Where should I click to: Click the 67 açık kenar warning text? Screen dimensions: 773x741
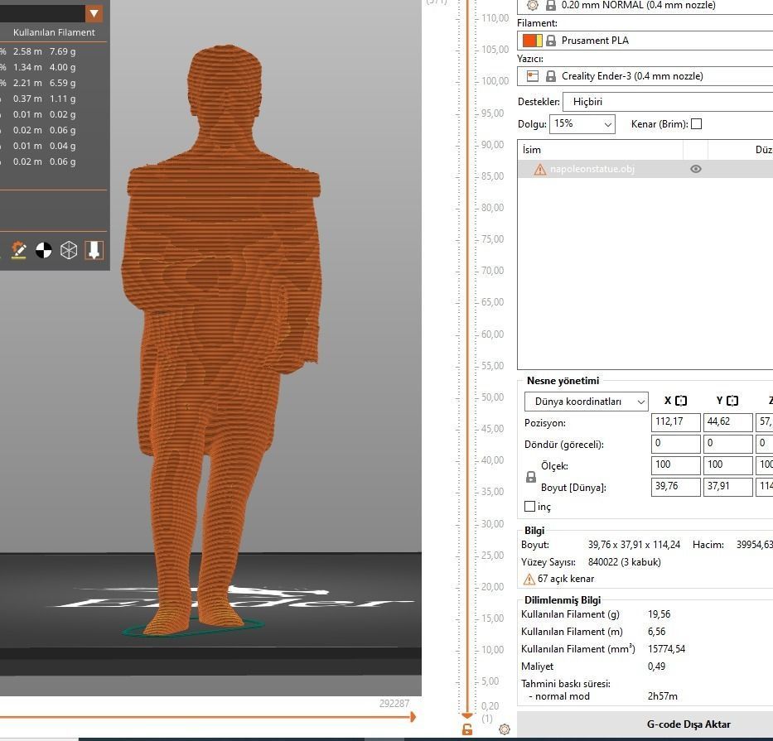565,579
